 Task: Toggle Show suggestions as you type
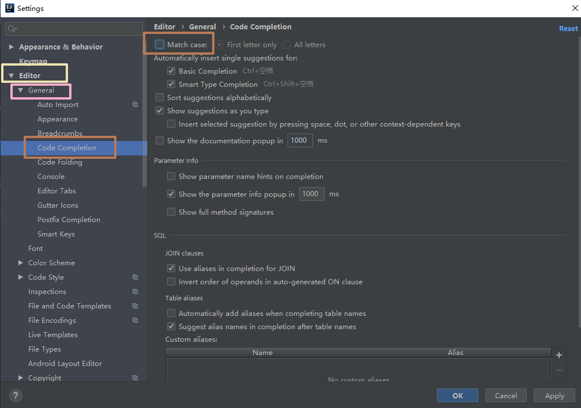159,110
